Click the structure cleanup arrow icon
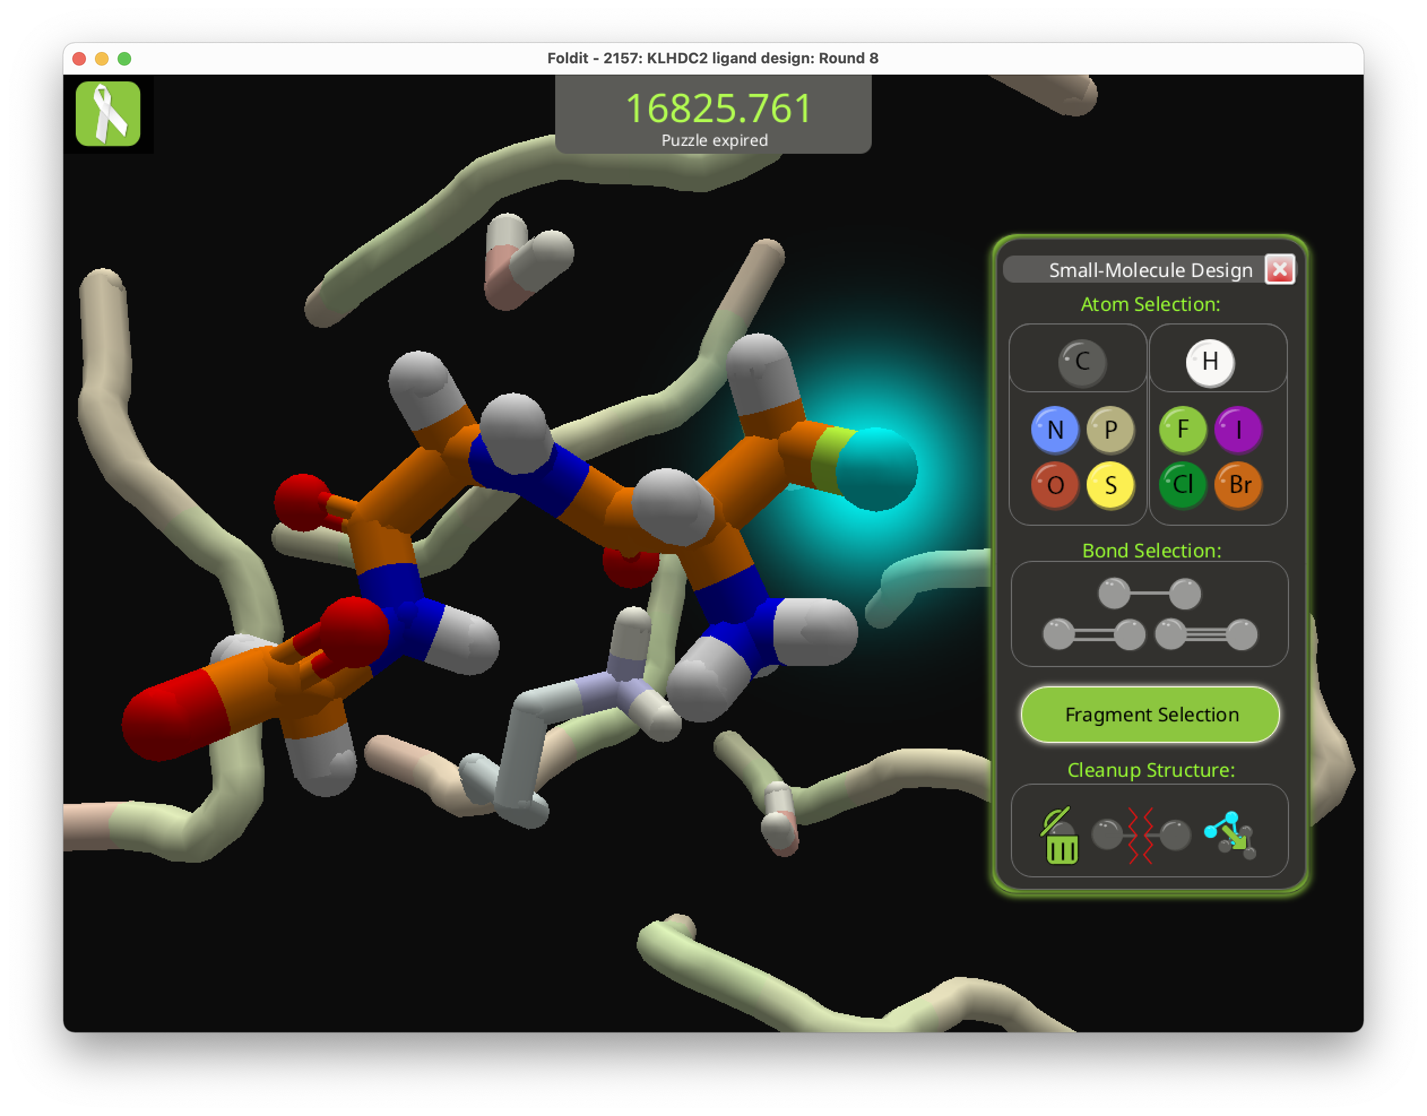Screen dimensions: 1427x1116 tap(1230, 836)
